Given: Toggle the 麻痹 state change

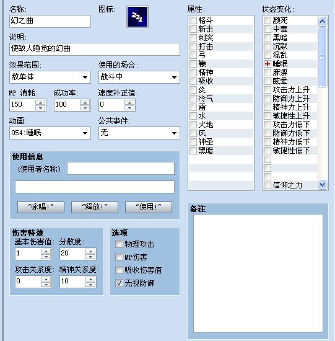Looking at the screenshot, I should 268,73.
